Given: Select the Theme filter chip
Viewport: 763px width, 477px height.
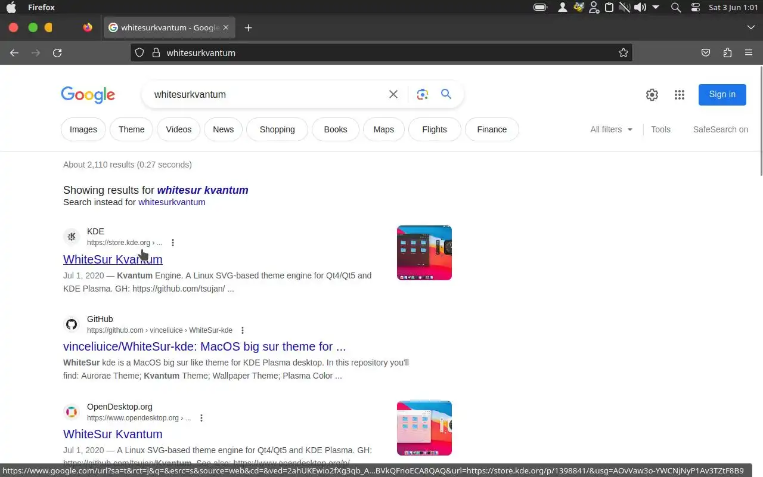Looking at the screenshot, I should (x=131, y=129).
